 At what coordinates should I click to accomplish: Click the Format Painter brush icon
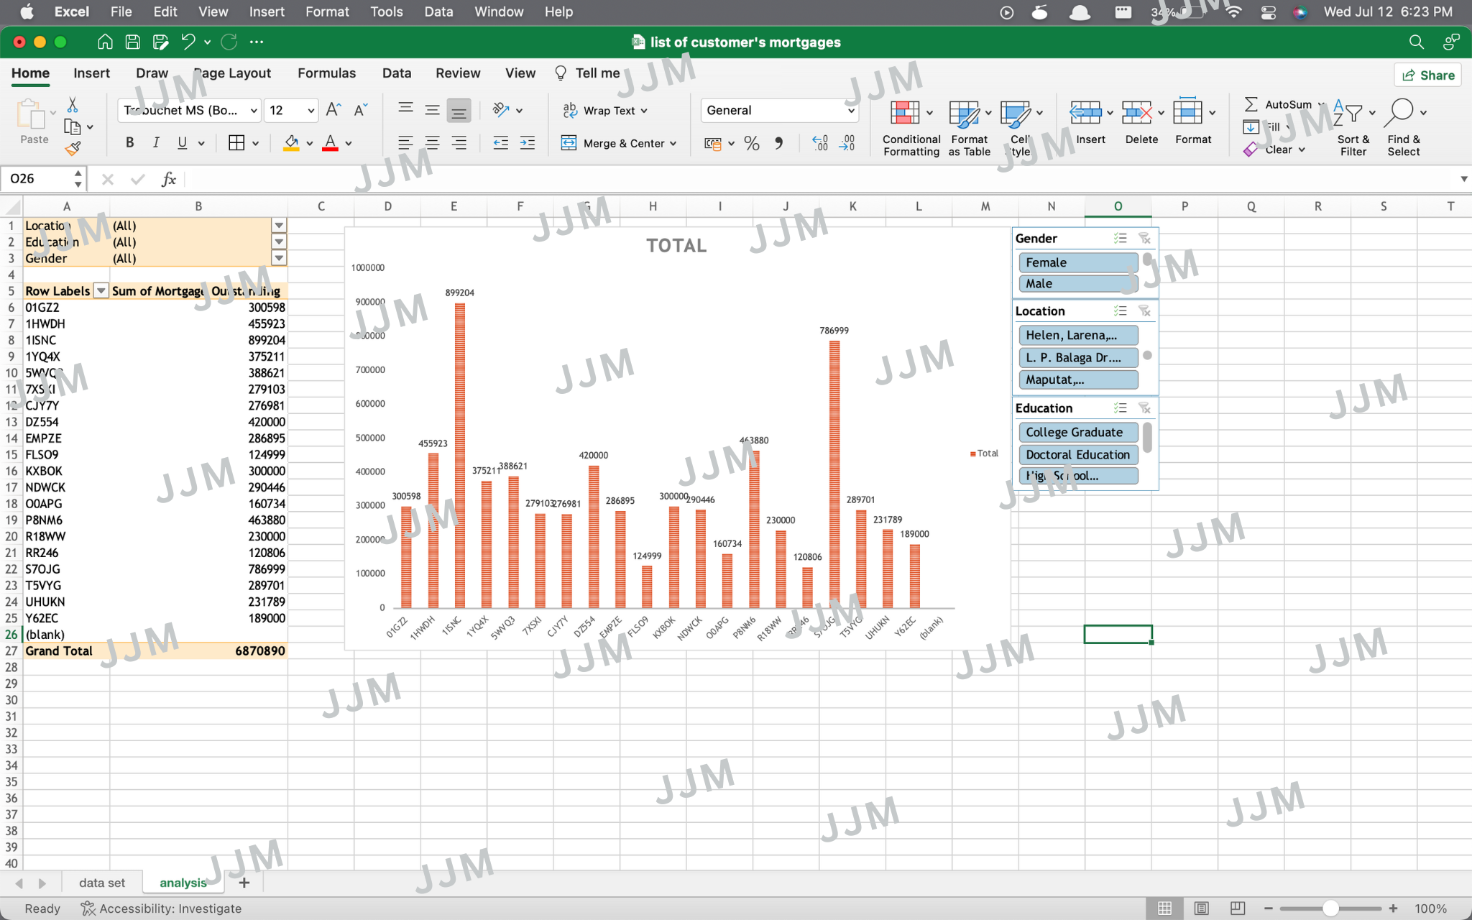pos(73,149)
